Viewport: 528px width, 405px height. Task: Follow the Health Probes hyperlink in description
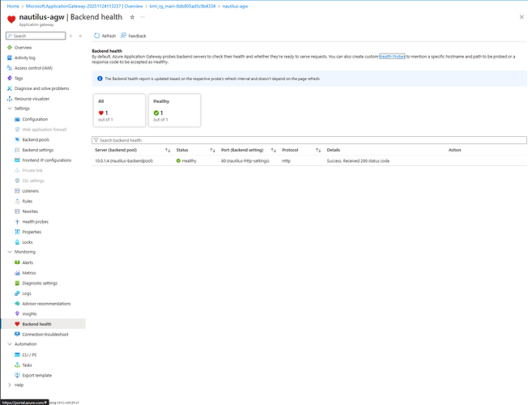(x=392, y=57)
